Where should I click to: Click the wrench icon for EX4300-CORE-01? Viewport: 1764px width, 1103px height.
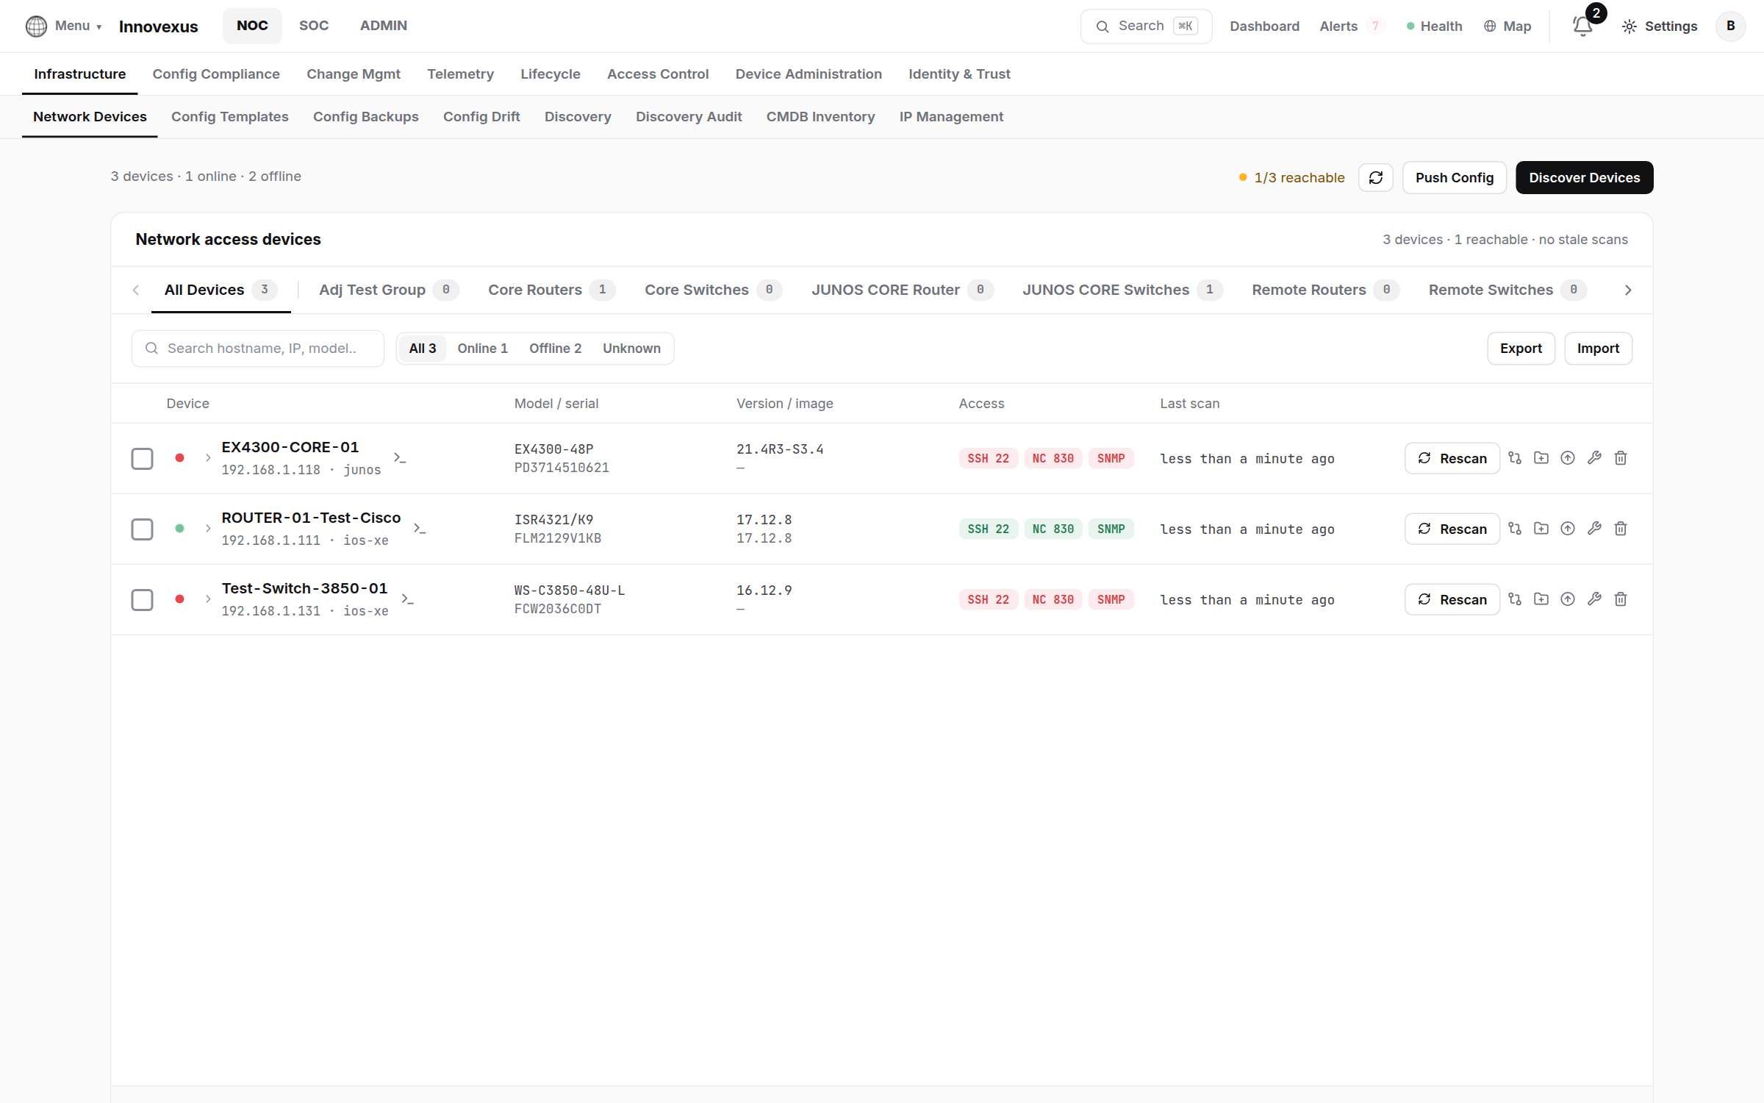coord(1594,457)
